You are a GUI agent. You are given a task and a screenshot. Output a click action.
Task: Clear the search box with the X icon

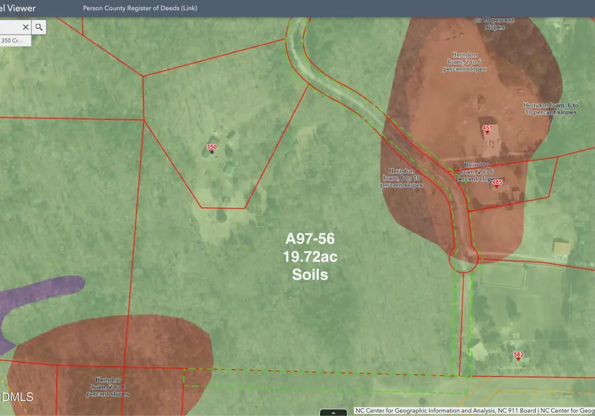(25, 27)
